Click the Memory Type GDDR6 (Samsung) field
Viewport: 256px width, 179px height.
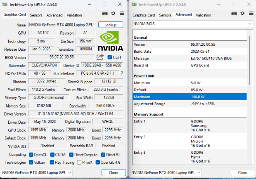click(x=49, y=97)
